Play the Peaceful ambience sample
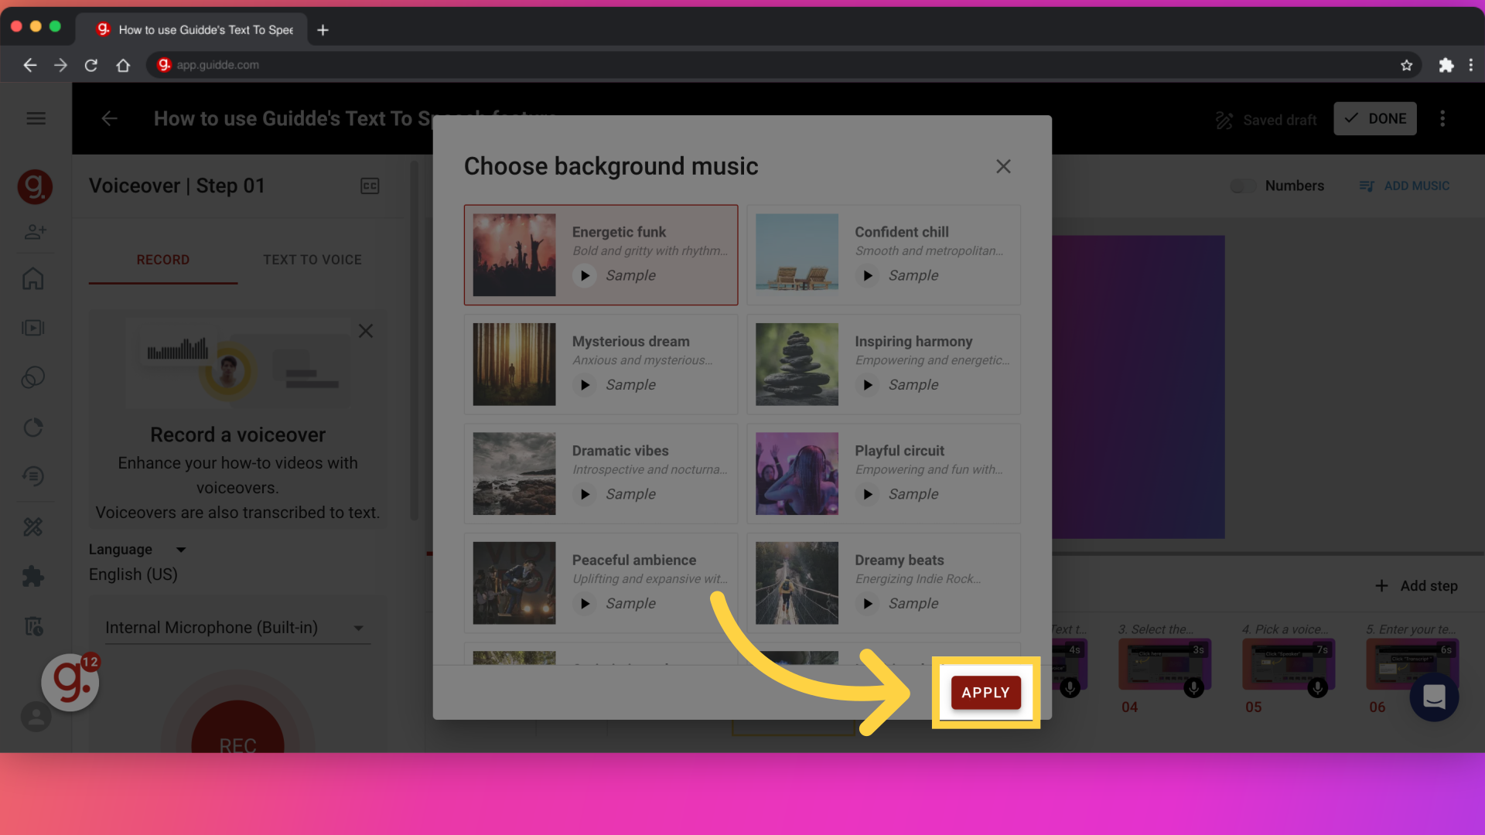 coord(585,603)
